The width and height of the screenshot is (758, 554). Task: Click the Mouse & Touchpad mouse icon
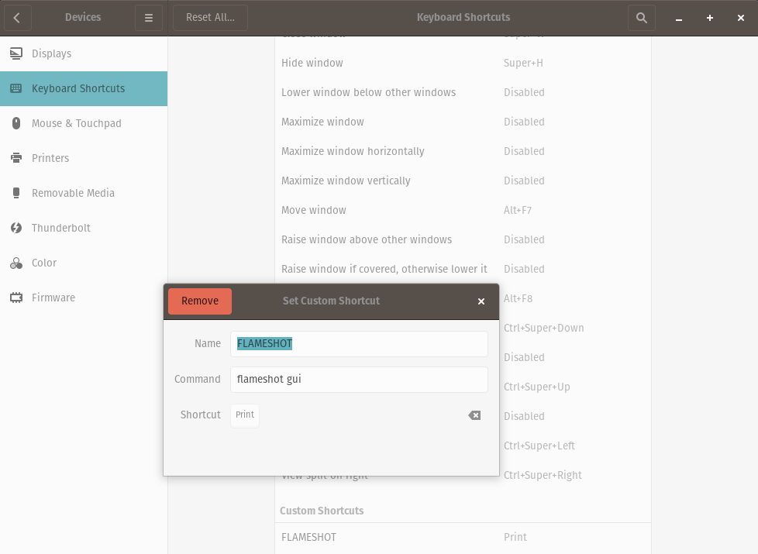point(16,123)
